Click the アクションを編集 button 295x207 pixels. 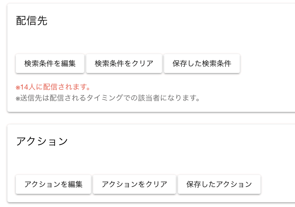(53, 184)
